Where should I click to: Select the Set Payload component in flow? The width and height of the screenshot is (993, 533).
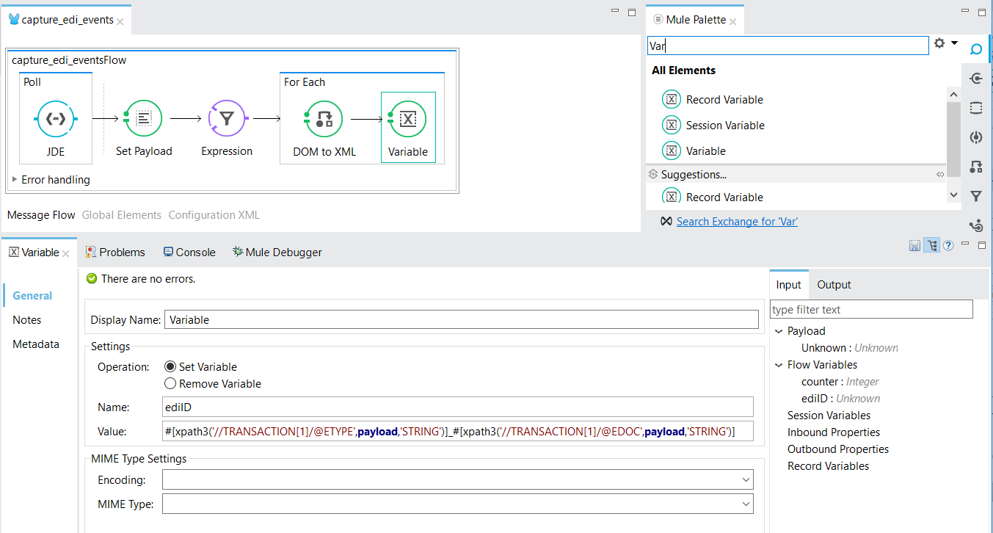tap(144, 119)
